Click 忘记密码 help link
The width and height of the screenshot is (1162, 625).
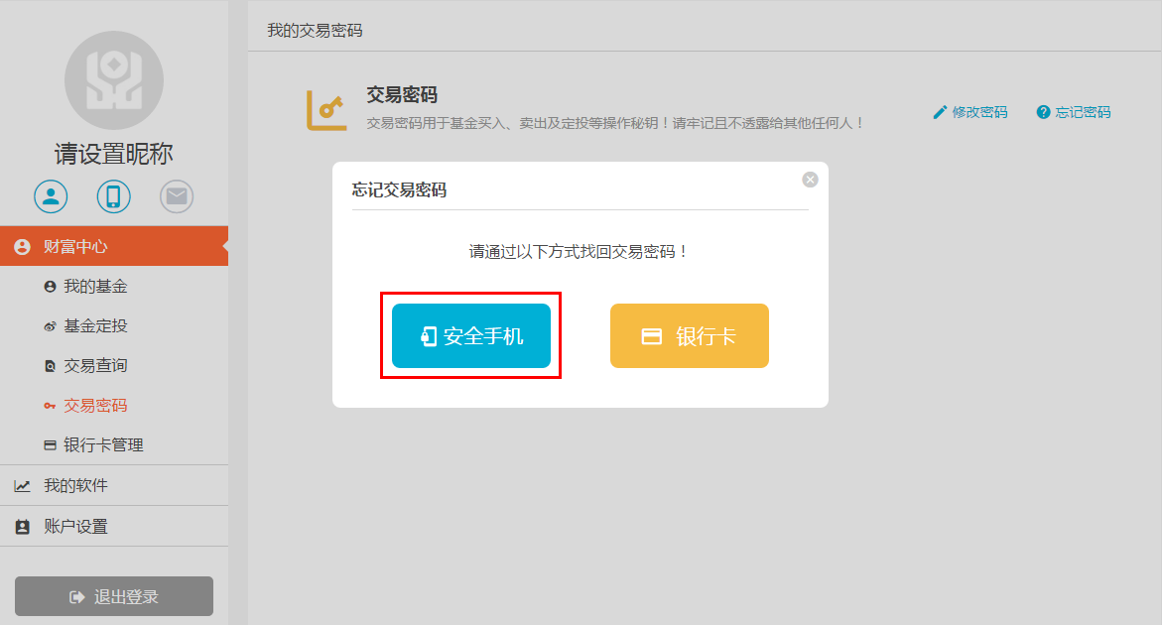1073,112
